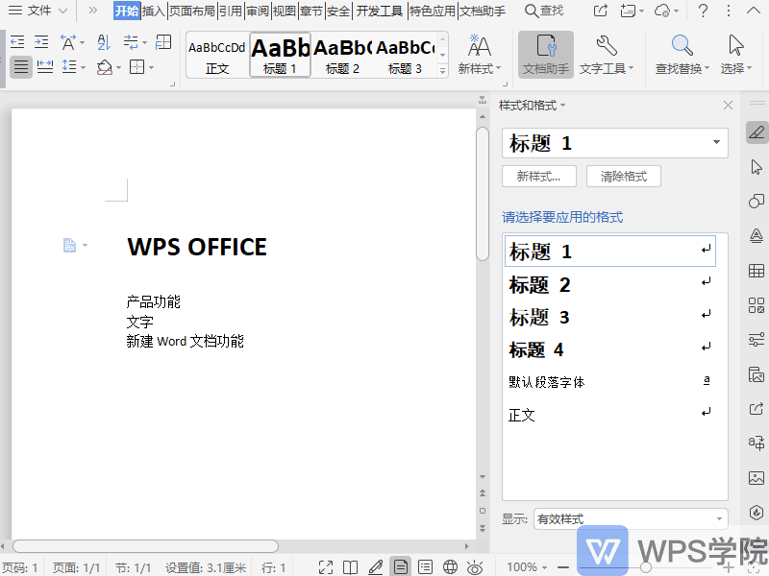Select 默认段落字体 in the styles list
The width and height of the screenshot is (769, 576).
(x=609, y=382)
